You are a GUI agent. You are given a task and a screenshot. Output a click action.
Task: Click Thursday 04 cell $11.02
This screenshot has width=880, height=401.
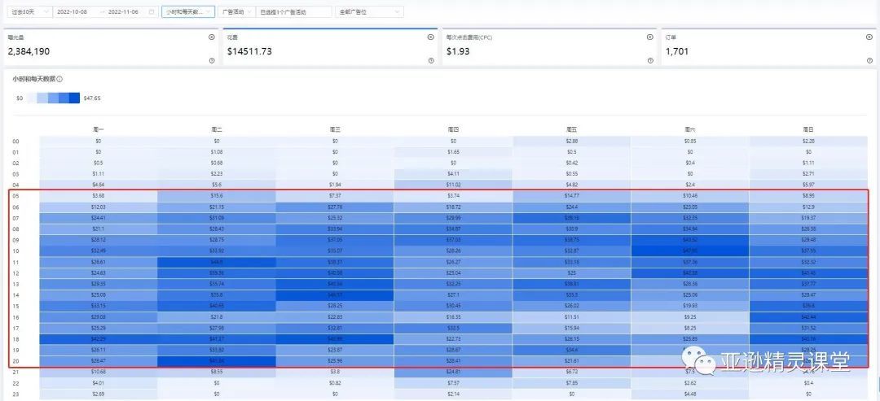coord(454,185)
